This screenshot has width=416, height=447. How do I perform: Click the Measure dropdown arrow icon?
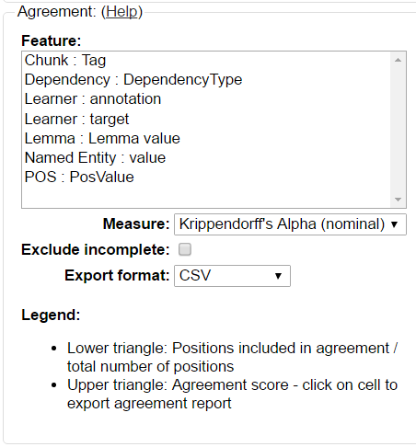pyautogui.click(x=395, y=224)
